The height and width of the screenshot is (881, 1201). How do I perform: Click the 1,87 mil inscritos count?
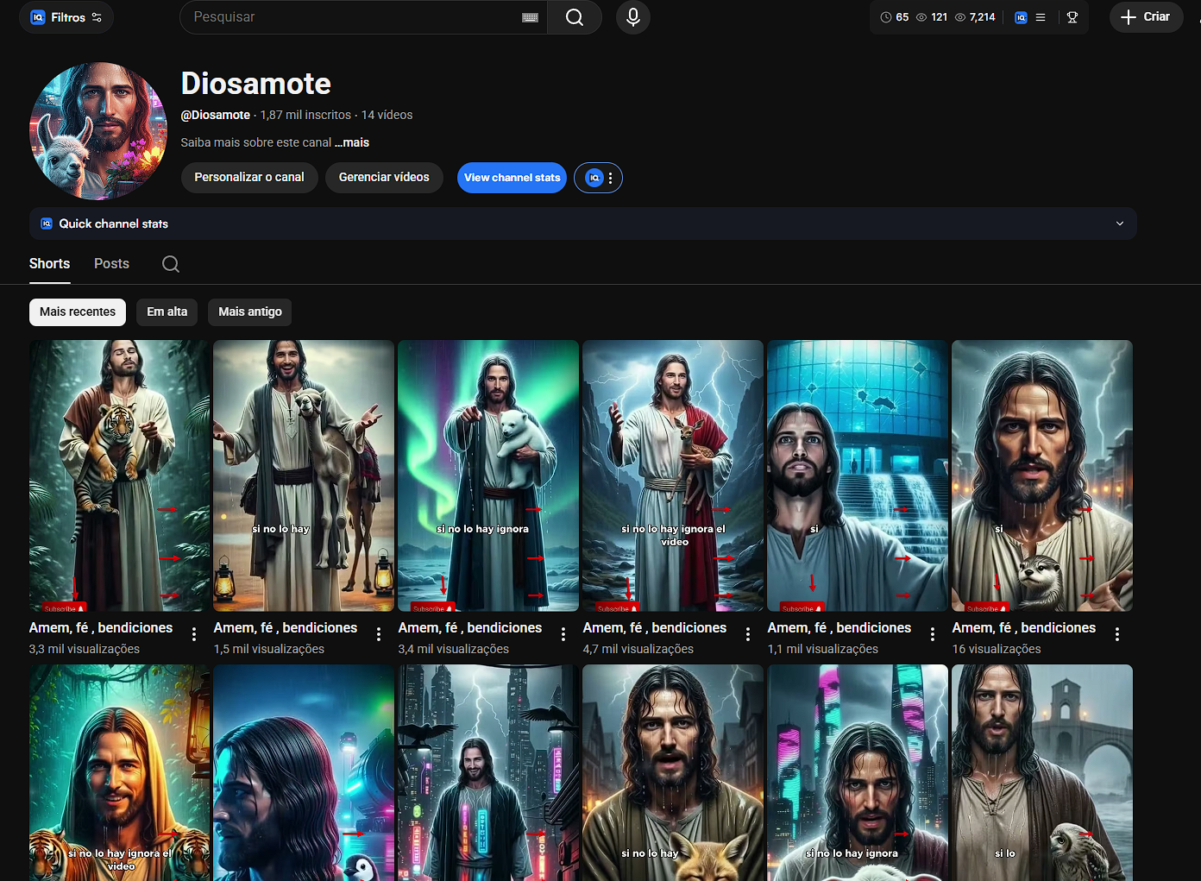(x=306, y=115)
